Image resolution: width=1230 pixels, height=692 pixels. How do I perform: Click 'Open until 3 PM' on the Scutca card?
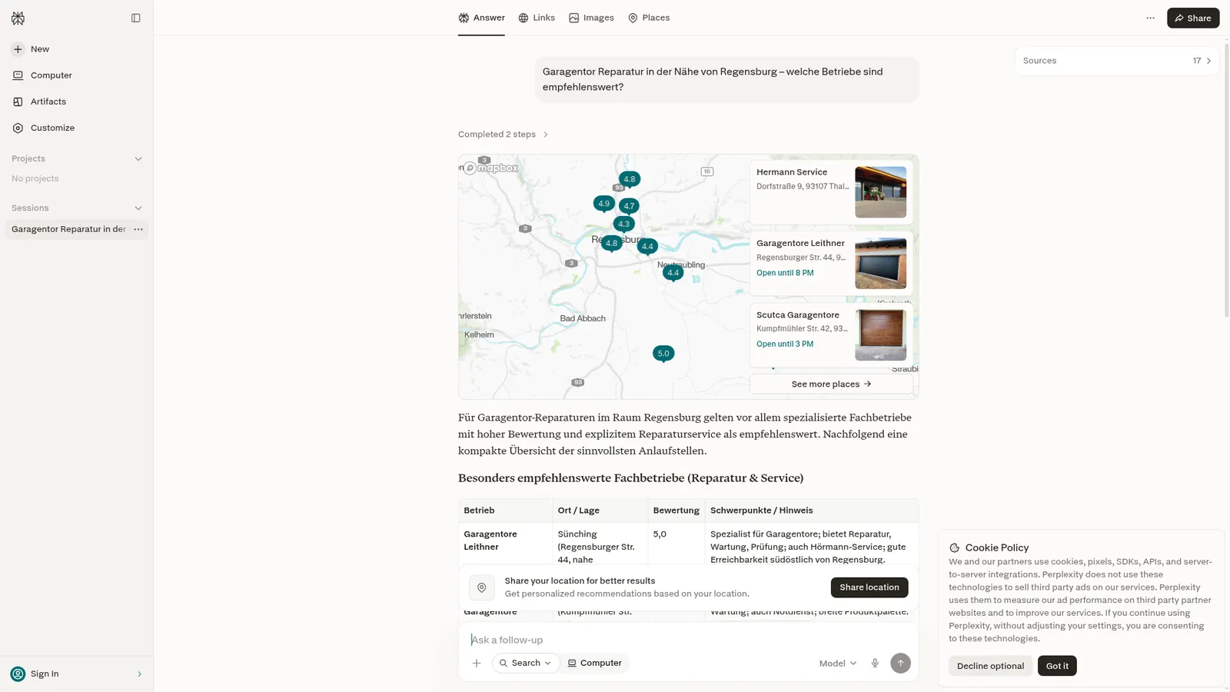785,344
